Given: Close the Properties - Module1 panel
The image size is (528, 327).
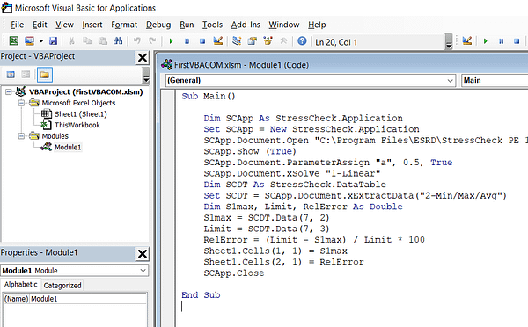Looking at the screenshot, I should (x=142, y=254).
